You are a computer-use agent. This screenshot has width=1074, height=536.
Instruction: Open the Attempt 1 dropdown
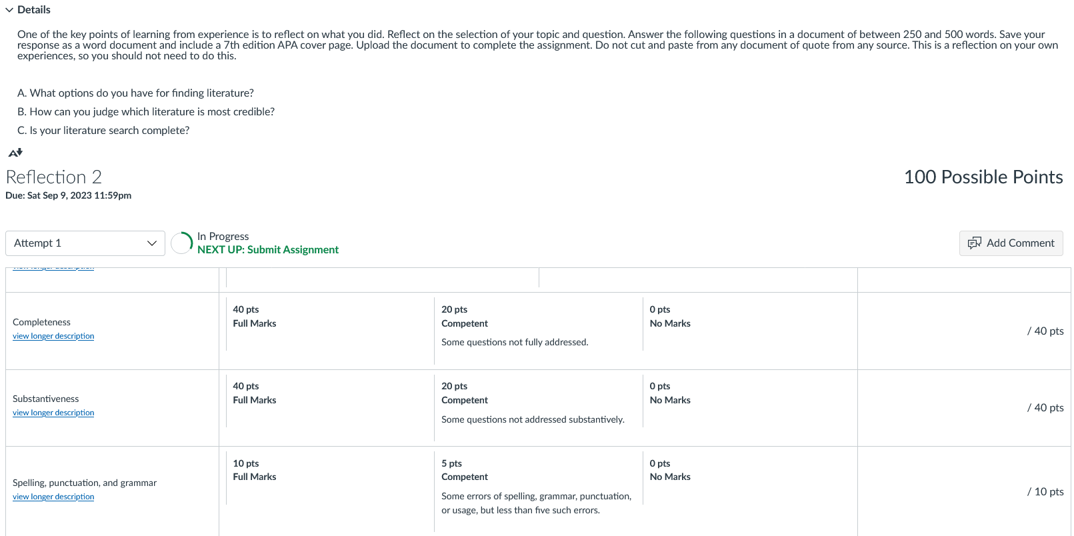click(x=85, y=243)
